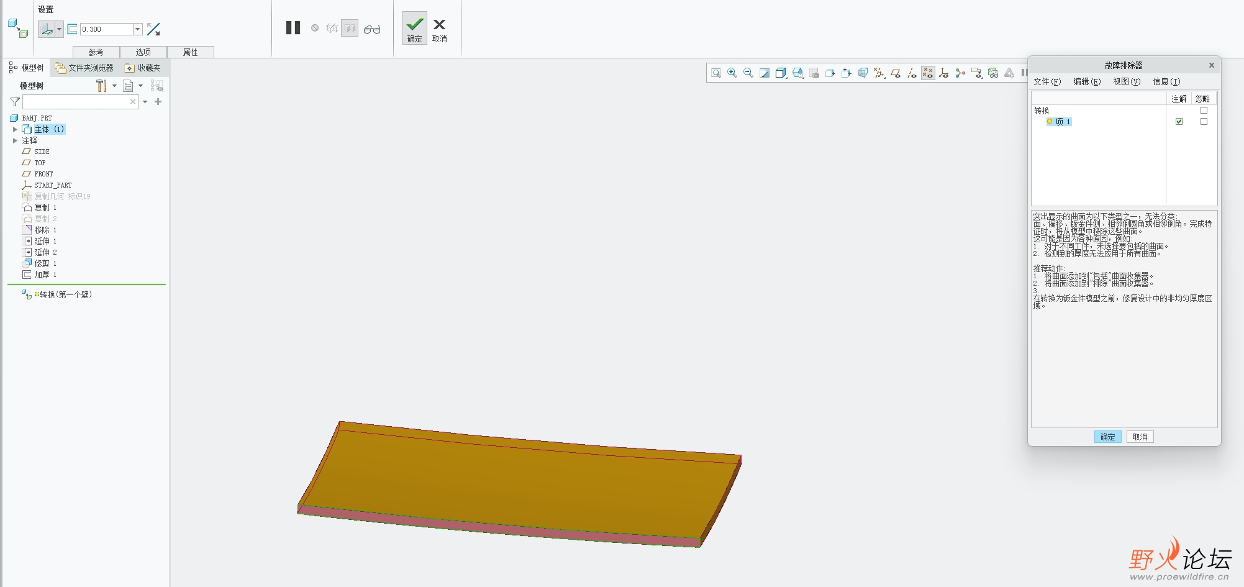Select the 模型树 tab
The image size is (1244, 587).
[x=27, y=68]
